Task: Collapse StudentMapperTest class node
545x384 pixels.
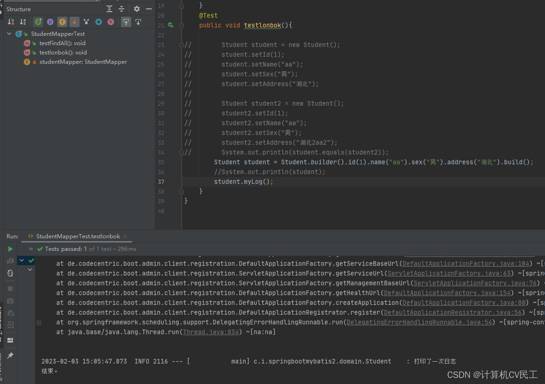Action: coord(9,34)
